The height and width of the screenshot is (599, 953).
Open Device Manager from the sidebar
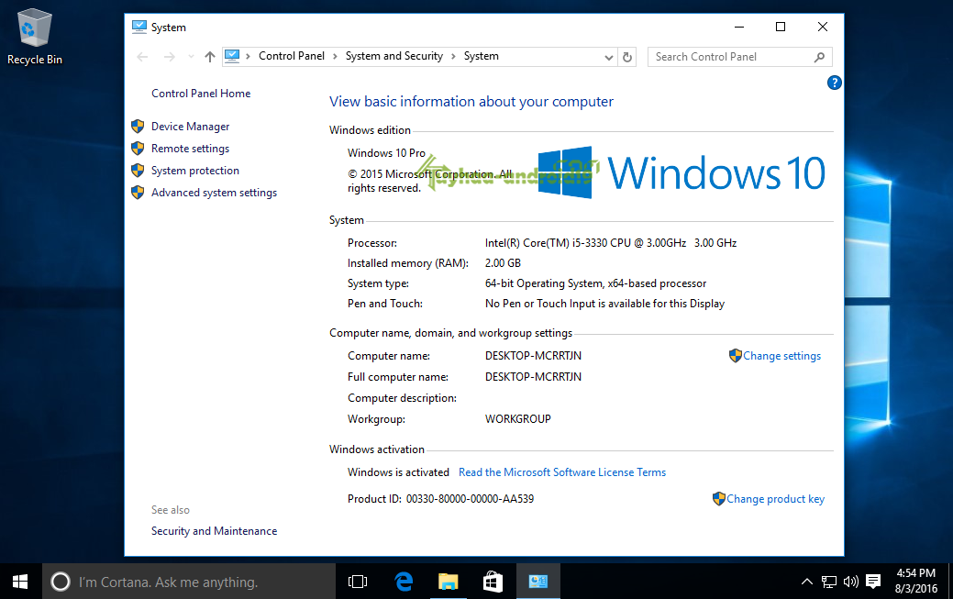190,127
